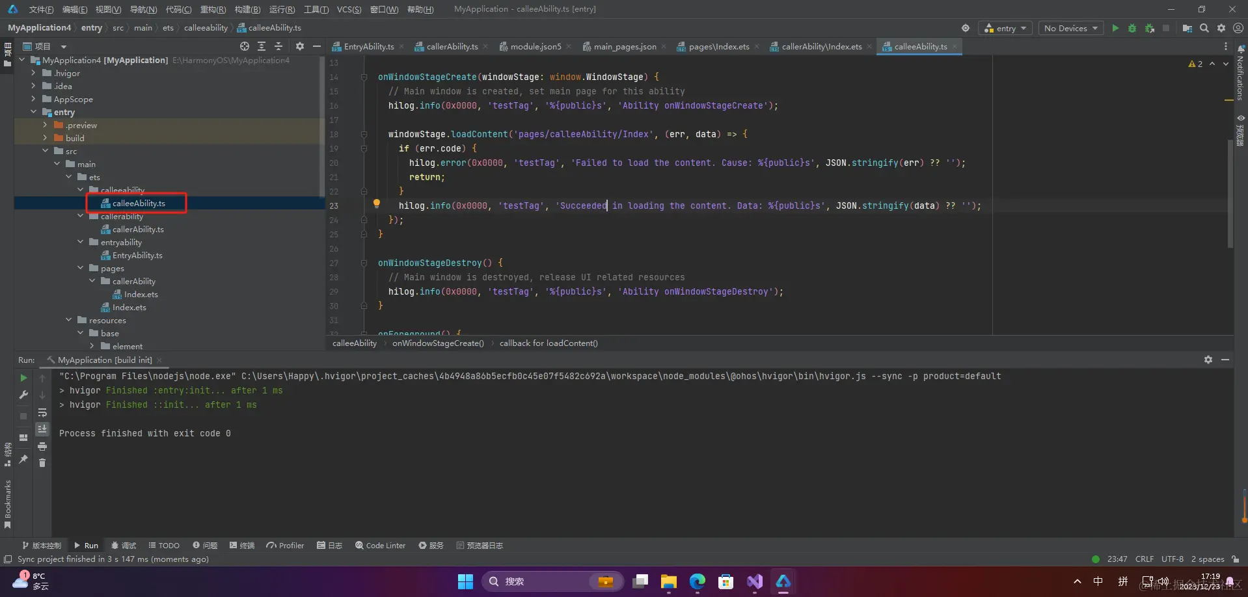
Task: Open the global search magnifier icon in the top toolbar
Action: [x=1204, y=28]
